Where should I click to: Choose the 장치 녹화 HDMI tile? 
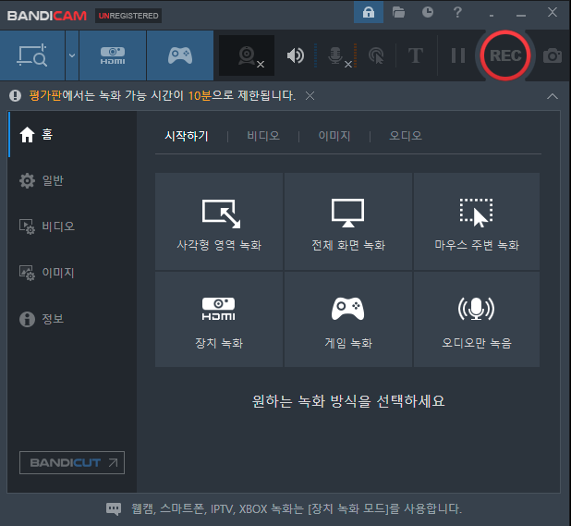pos(219,320)
